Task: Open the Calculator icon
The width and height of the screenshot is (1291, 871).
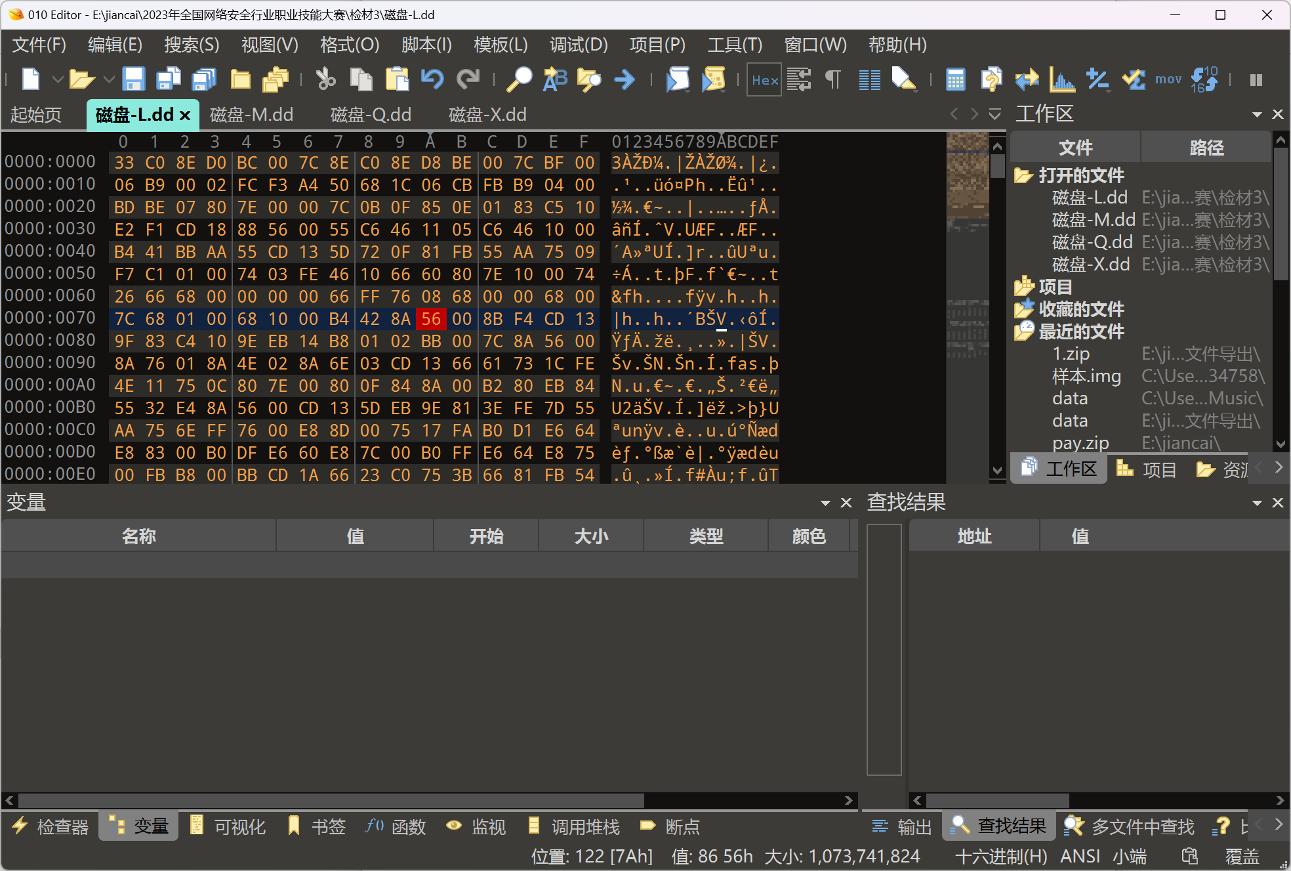Action: pos(956,79)
